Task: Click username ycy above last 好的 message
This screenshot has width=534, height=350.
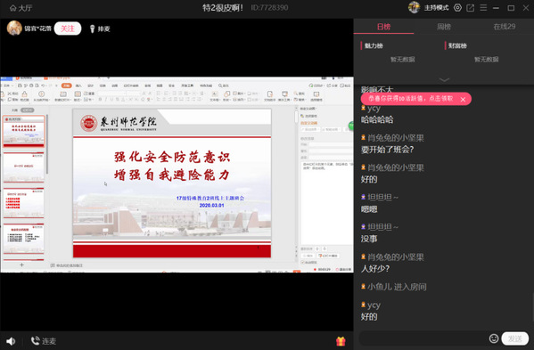Action: [x=374, y=305]
